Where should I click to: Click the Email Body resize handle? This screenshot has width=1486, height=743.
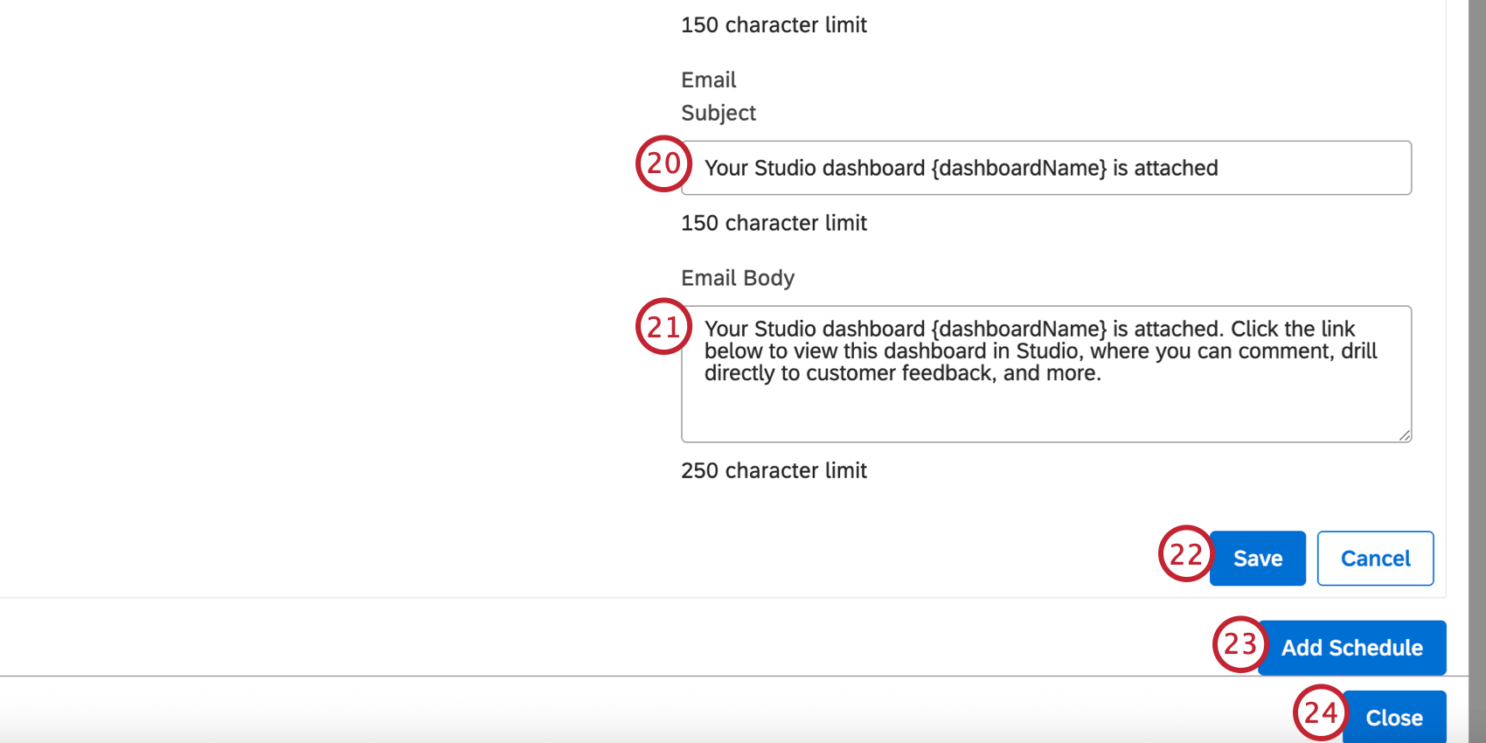[x=1404, y=434]
